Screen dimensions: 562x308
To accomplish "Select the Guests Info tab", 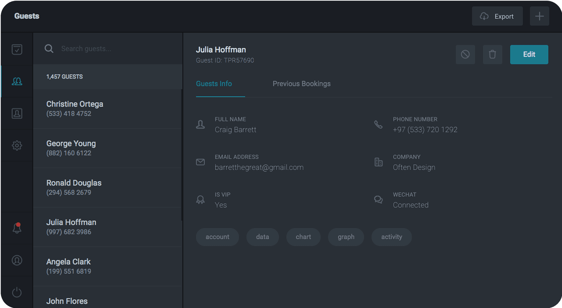I will pyautogui.click(x=214, y=84).
